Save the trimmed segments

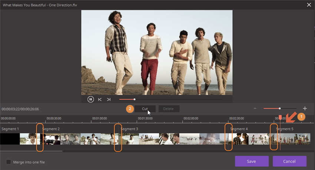(x=252, y=161)
